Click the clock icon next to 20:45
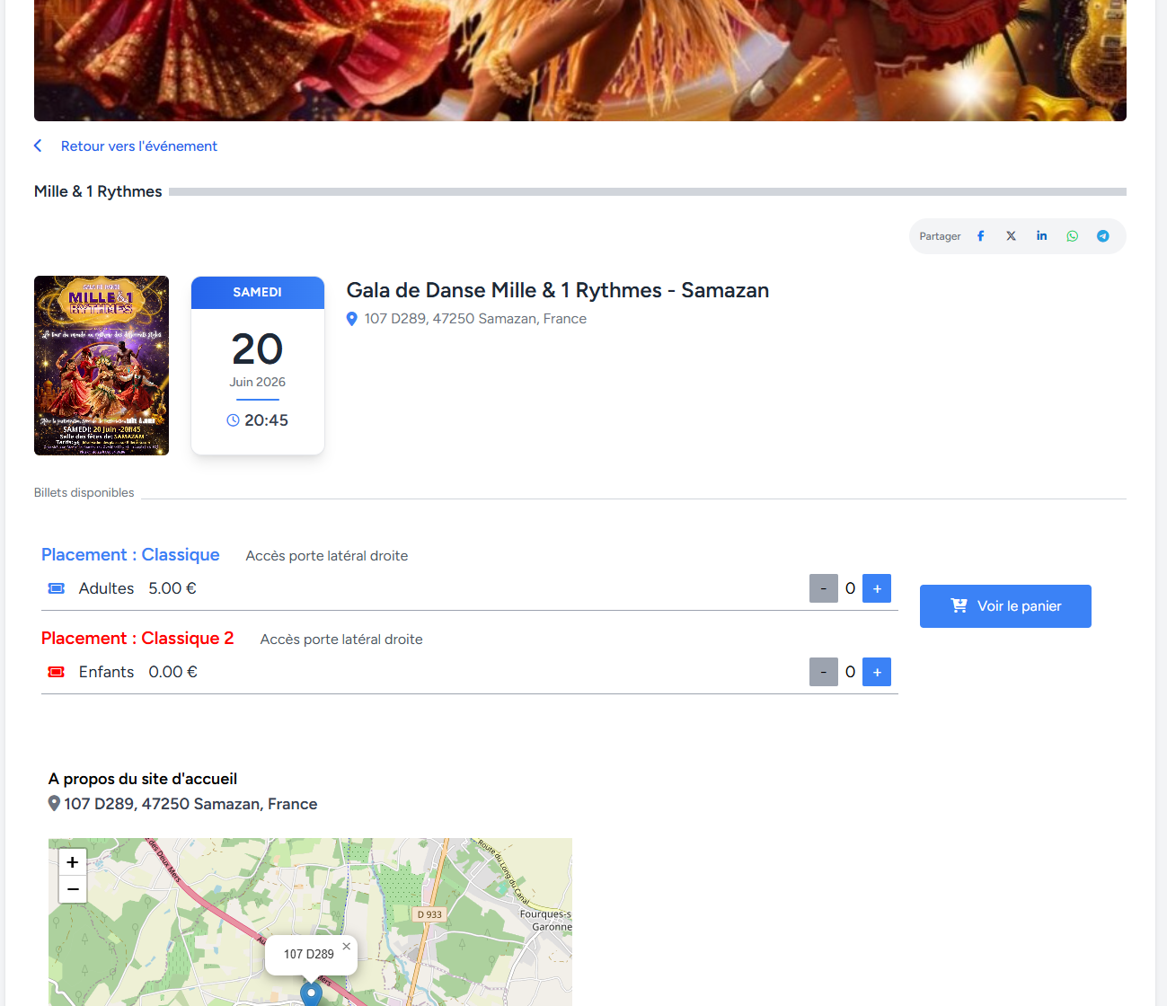This screenshot has width=1167, height=1006. tap(232, 419)
